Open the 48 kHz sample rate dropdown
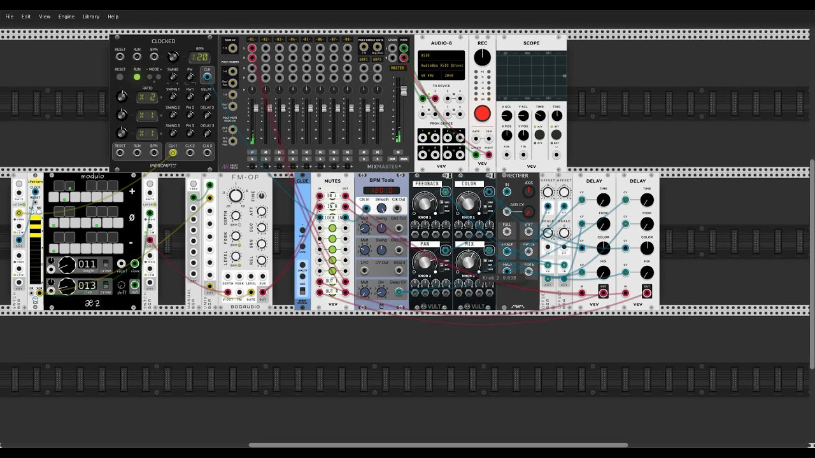 [430, 76]
